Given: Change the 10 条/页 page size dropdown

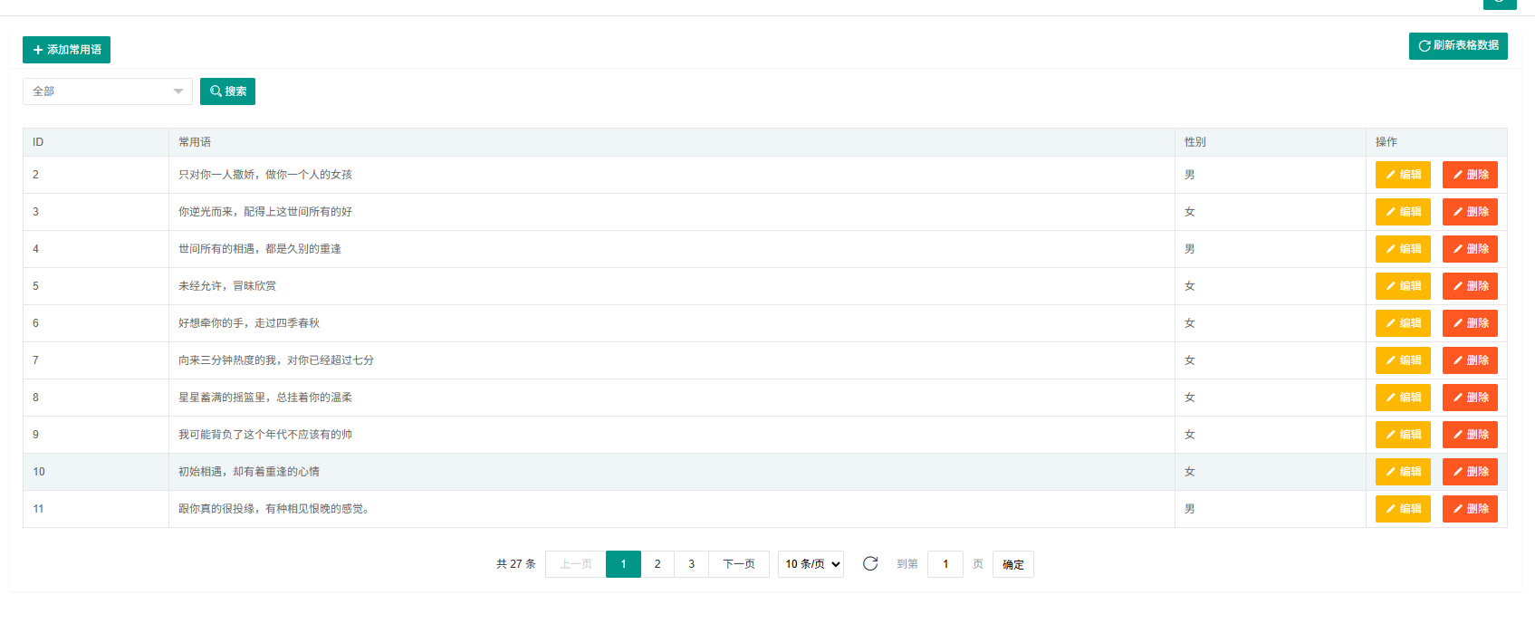Looking at the screenshot, I should tap(811, 564).
